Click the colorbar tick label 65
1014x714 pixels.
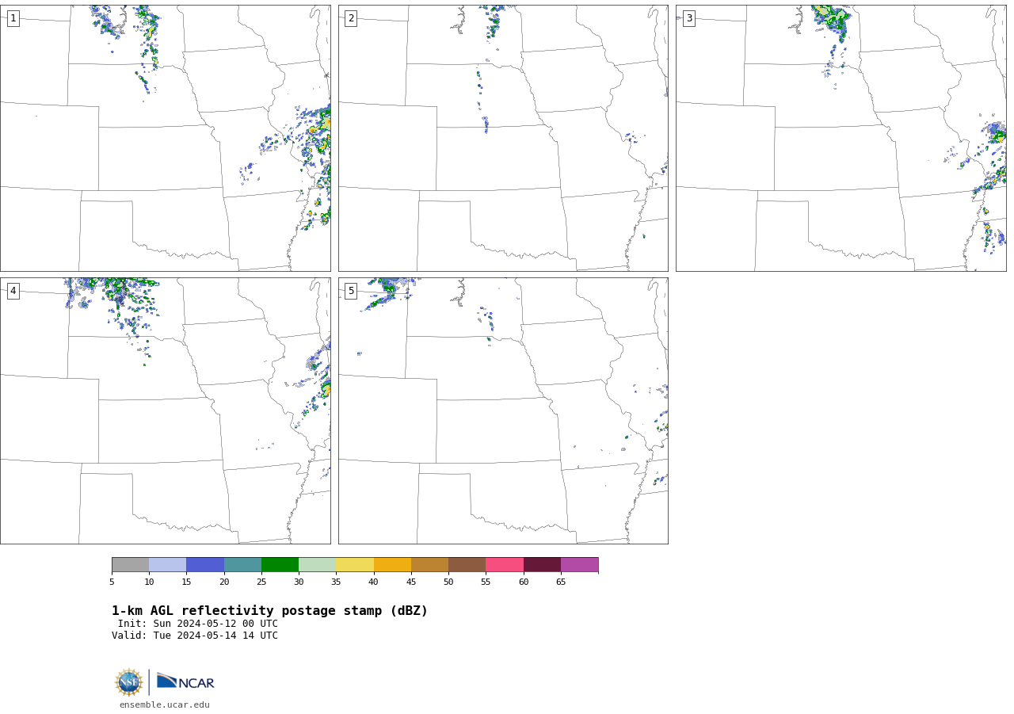(x=561, y=582)
